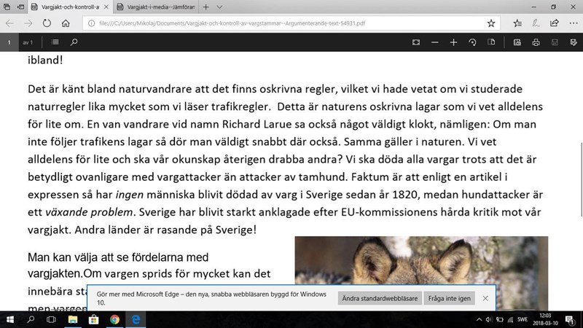Open Google Chrome from the taskbar
583x328 pixels.
tap(114, 319)
